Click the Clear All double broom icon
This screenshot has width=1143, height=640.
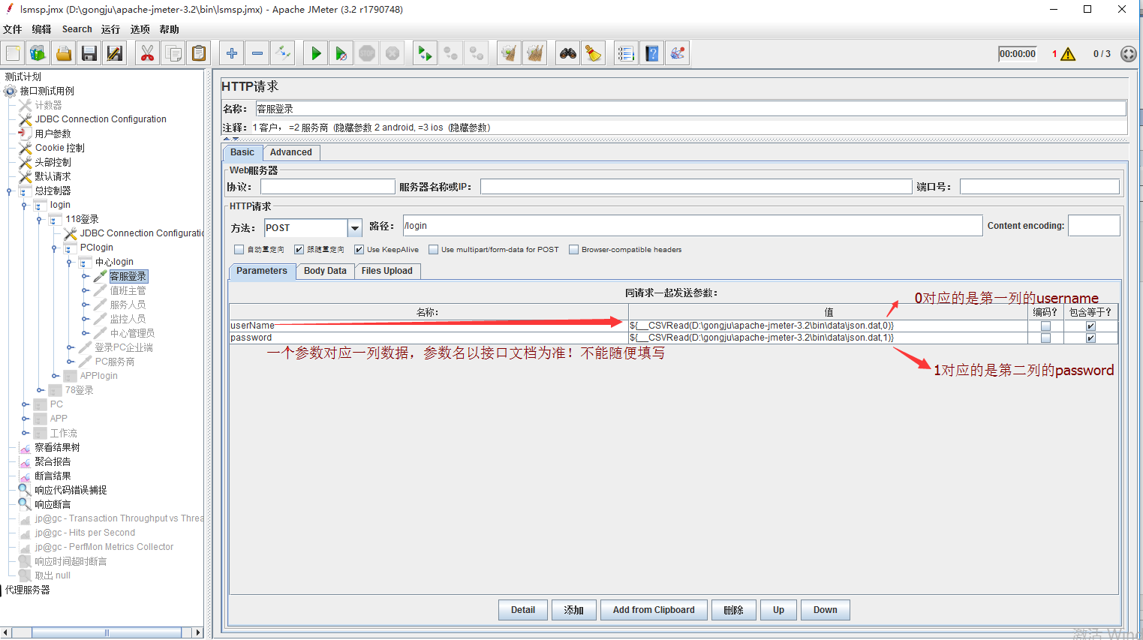coord(535,53)
